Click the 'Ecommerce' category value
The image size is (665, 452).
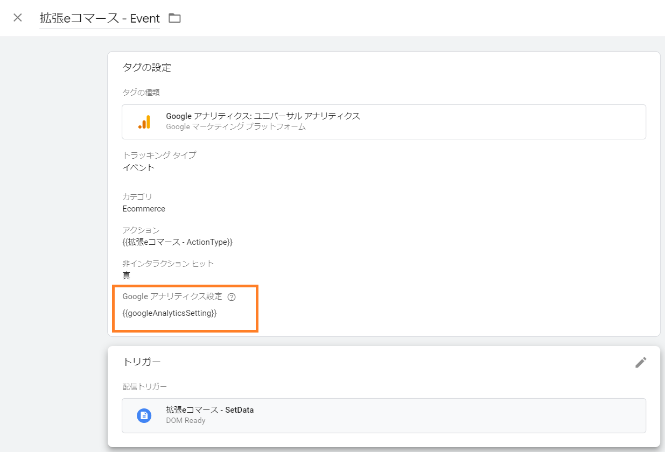tap(144, 209)
